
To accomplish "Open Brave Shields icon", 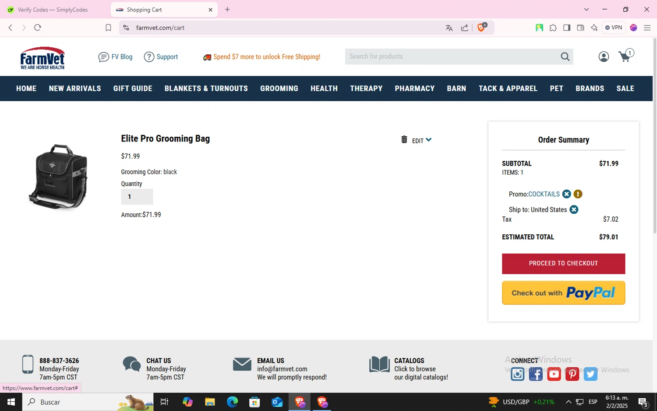I will pyautogui.click(x=481, y=27).
